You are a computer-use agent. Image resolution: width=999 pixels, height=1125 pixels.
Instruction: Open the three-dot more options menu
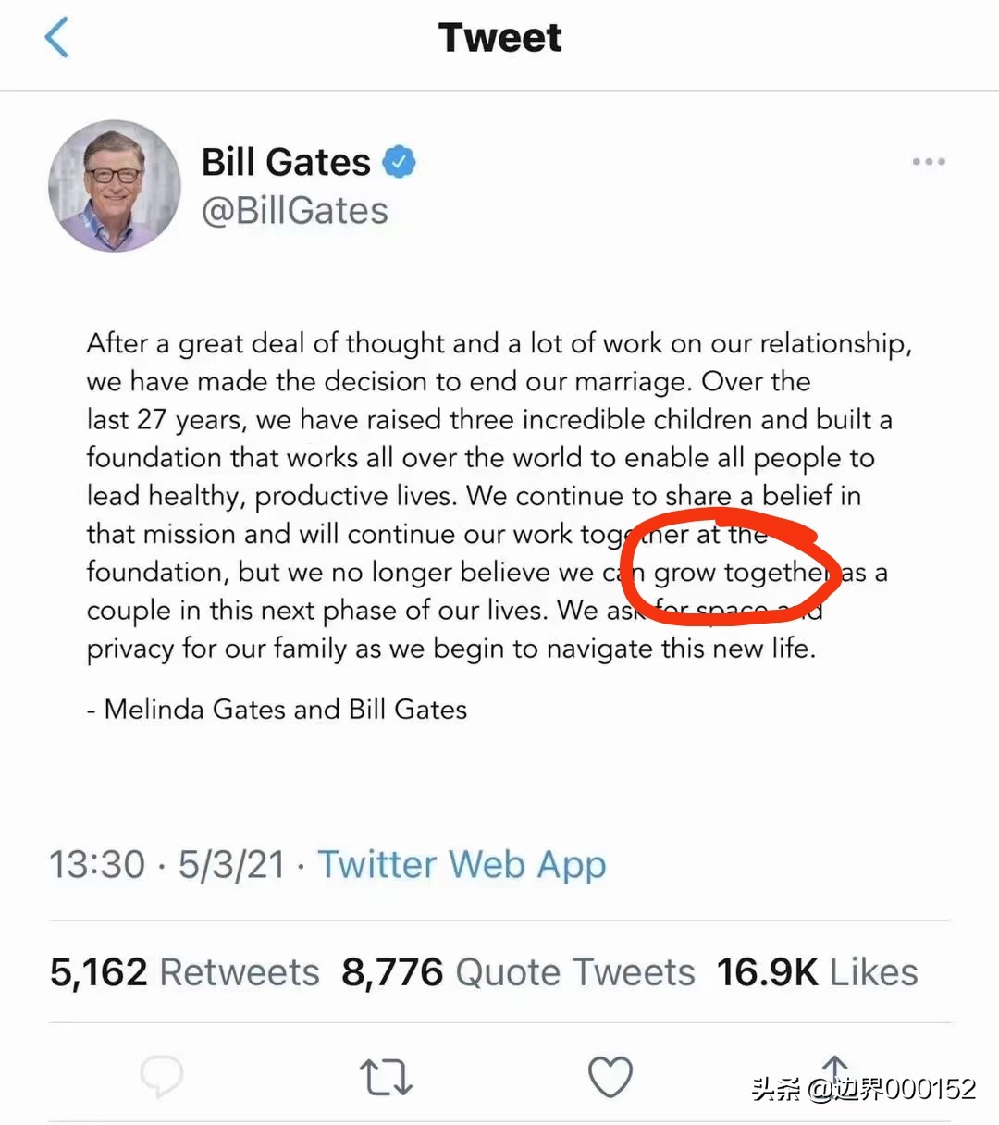(928, 162)
